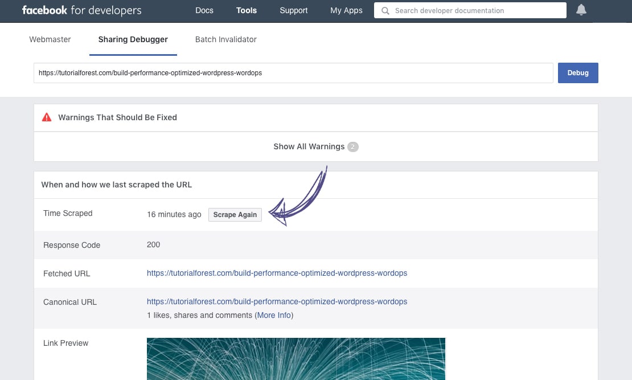Switch to the Webmaster tab
The image size is (632, 380).
click(x=50, y=39)
